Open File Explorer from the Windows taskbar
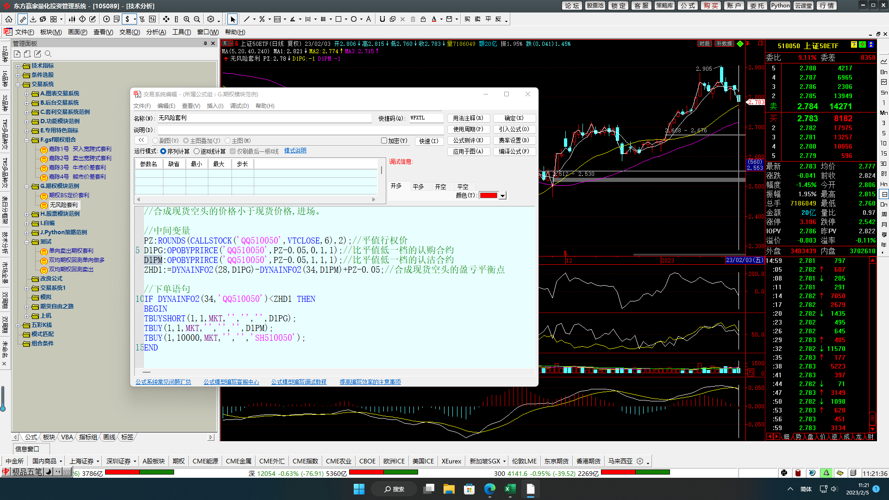 449,489
